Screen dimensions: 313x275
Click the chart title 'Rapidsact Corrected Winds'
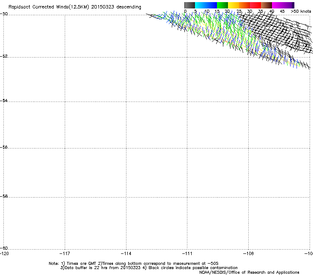click(38, 7)
